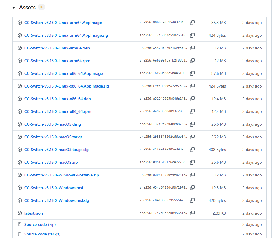The height and width of the screenshot is (238, 272).
Task: Copy sha256 for Linux-arm64.AppImage
Action: point(192,23)
